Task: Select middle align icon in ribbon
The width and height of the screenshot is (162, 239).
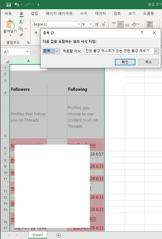Action: tap(121, 24)
